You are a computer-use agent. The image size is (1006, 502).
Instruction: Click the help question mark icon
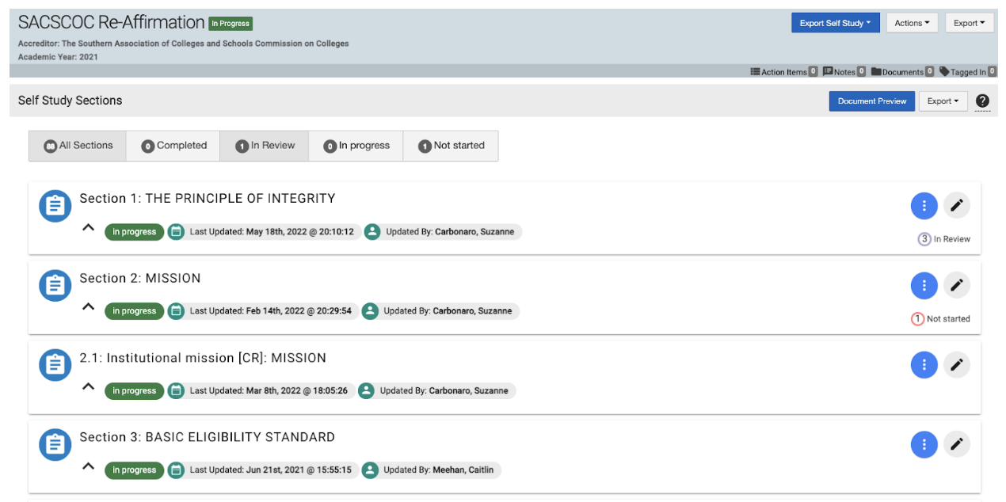pyautogui.click(x=982, y=101)
